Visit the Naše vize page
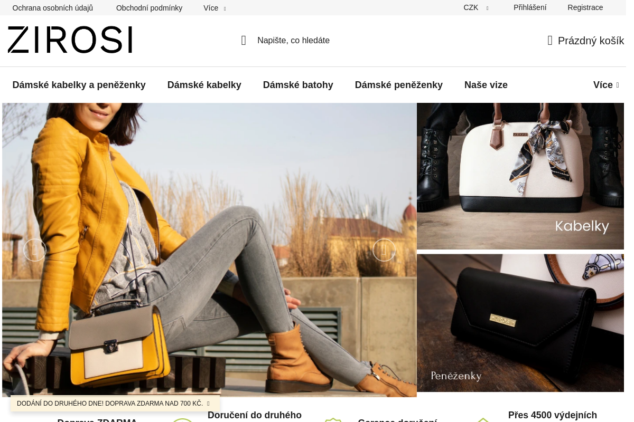This screenshot has height=422, width=634. [486, 85]
